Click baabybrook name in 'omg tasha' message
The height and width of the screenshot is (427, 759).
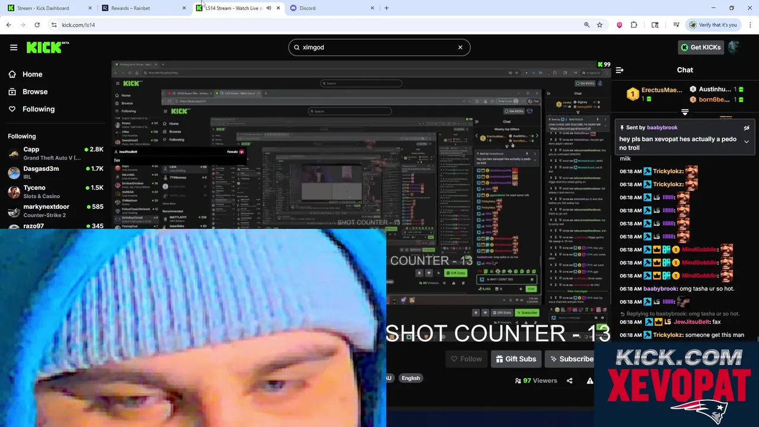[660, 289]
